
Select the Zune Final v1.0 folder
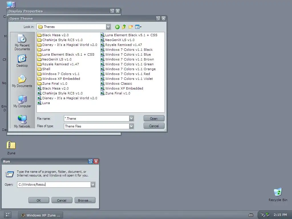point(52,84)
